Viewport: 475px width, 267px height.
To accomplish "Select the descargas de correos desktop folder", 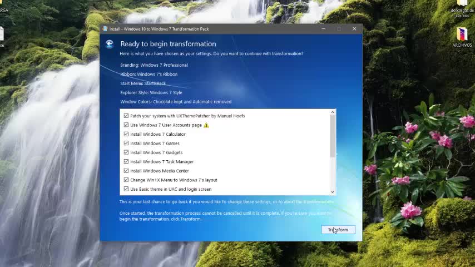I will (462, 8).
